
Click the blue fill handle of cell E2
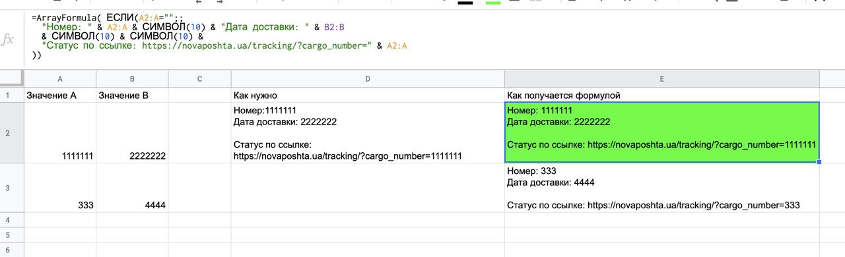point(819,162)
